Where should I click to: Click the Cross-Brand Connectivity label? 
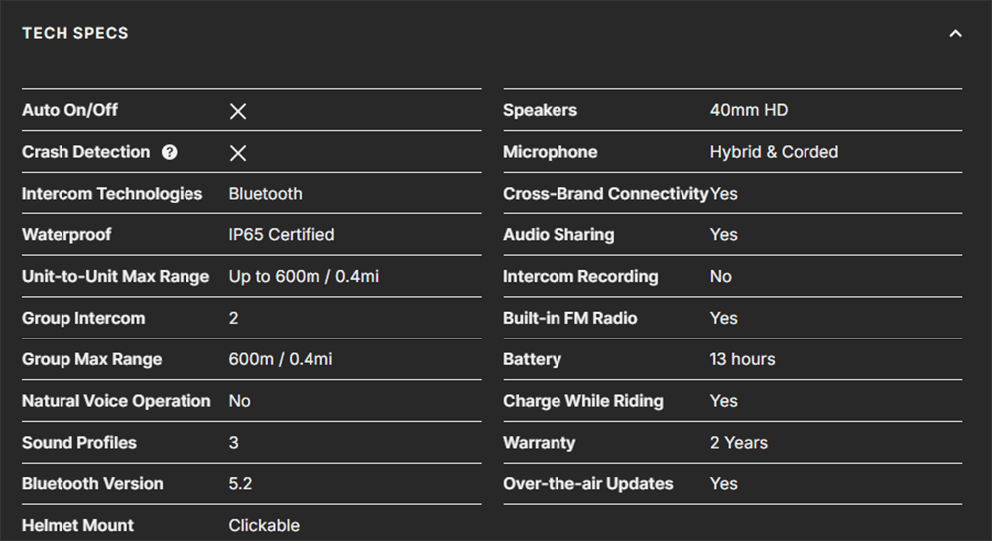pos(605,193)
